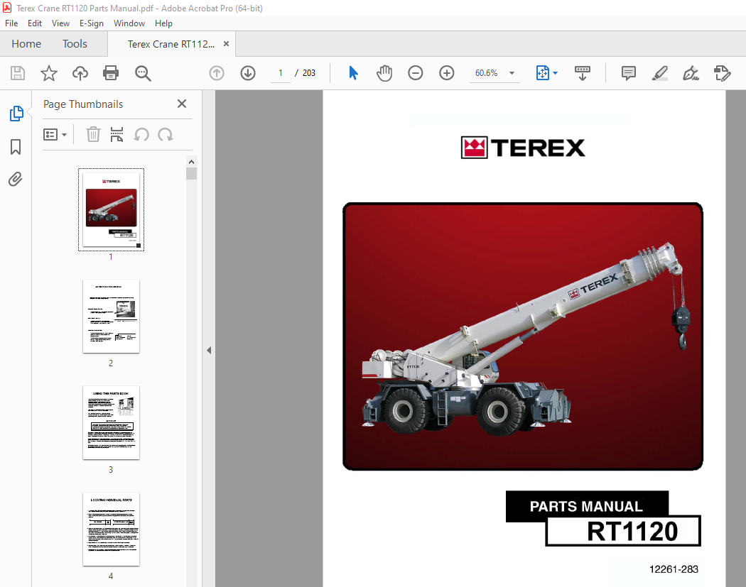Add document to starred with star icon
The height and width of the screenshot is (587, 746).
[x=48, y=73]
